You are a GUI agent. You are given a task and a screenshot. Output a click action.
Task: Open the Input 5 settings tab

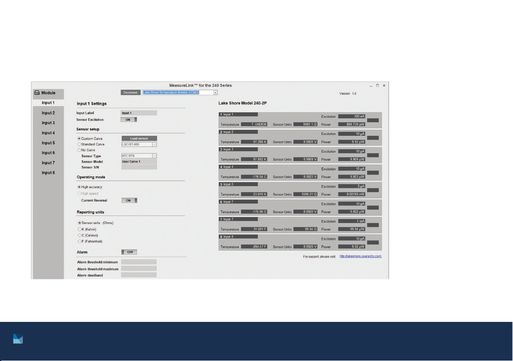tap(48, 143)
